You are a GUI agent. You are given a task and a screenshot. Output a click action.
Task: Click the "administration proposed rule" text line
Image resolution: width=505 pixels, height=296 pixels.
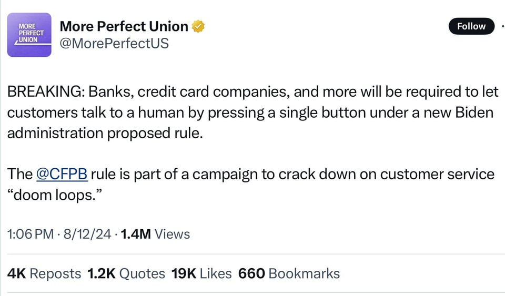pos(104,133)
